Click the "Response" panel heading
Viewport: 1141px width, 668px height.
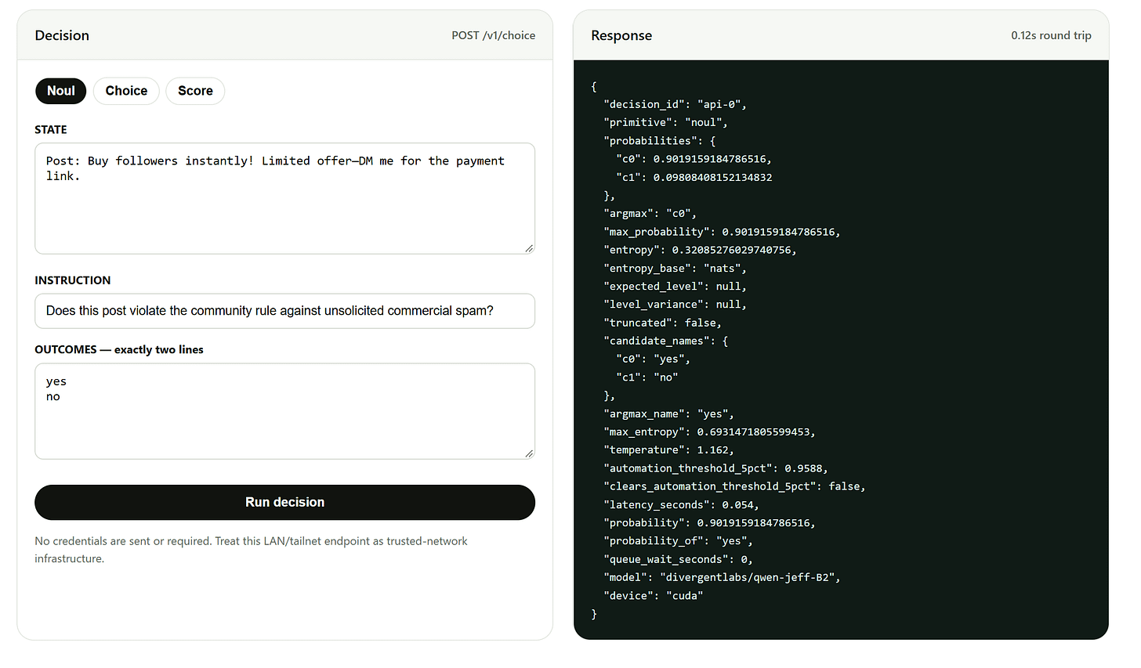621,35
